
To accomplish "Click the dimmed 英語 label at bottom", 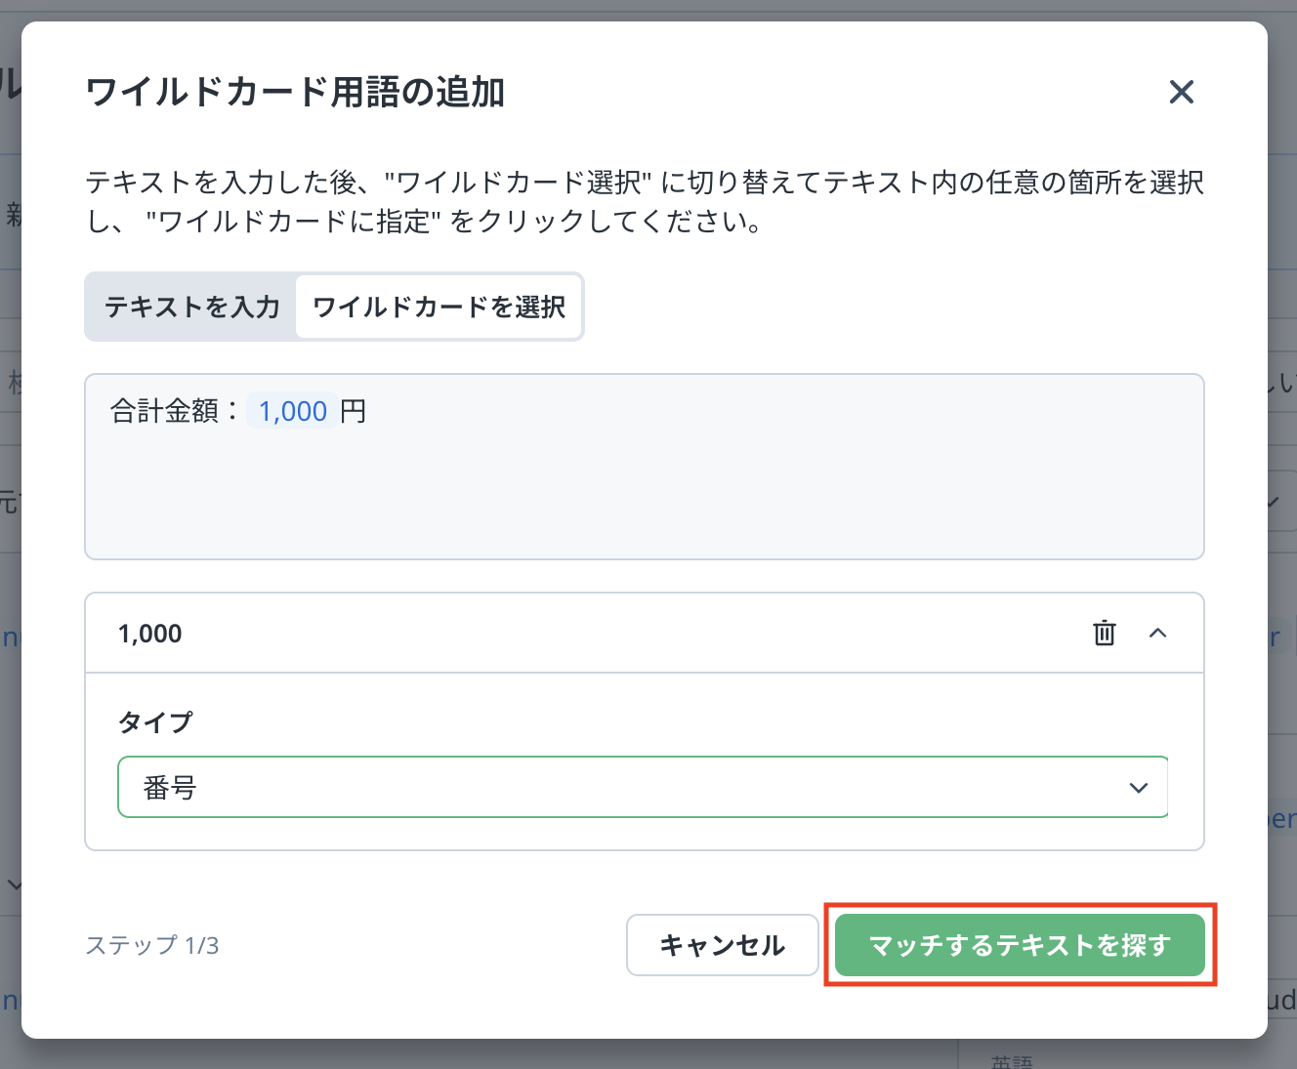I will coord(1012,1062).
